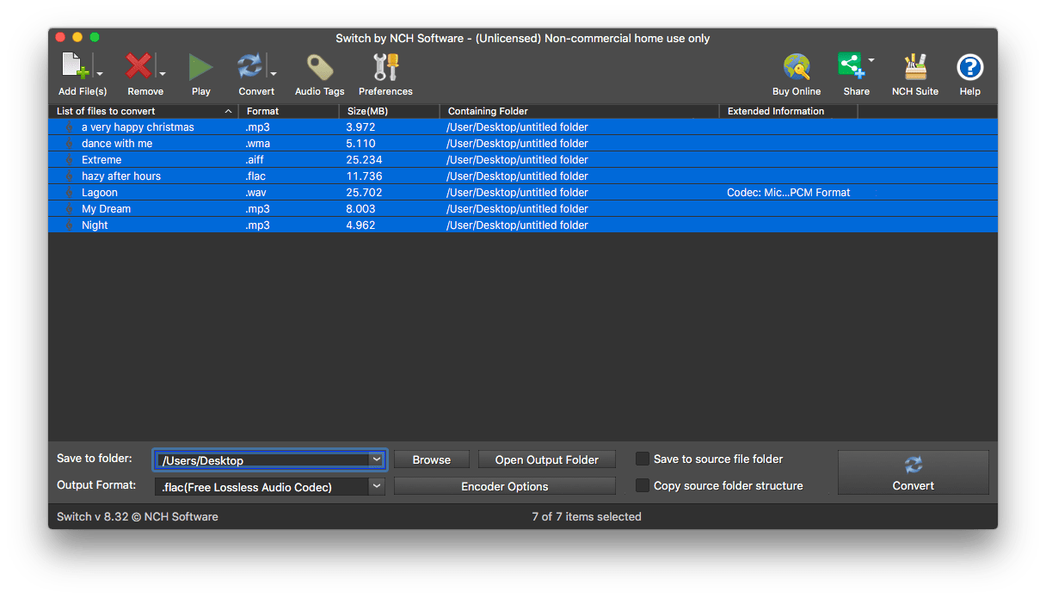The image size is (1046, 598).
Task: Click the Size(MB) column header
Action: (364, 111)
